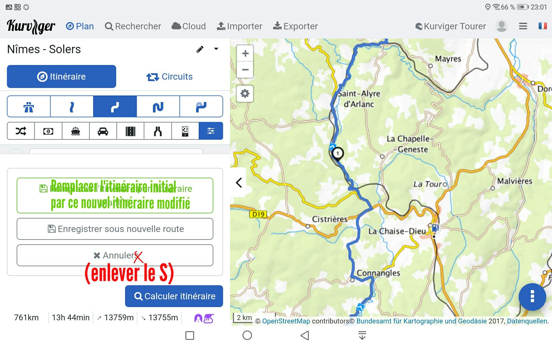Select the curvy avoid main roads profile
The image size is (552, 345).
coord(201,107)
